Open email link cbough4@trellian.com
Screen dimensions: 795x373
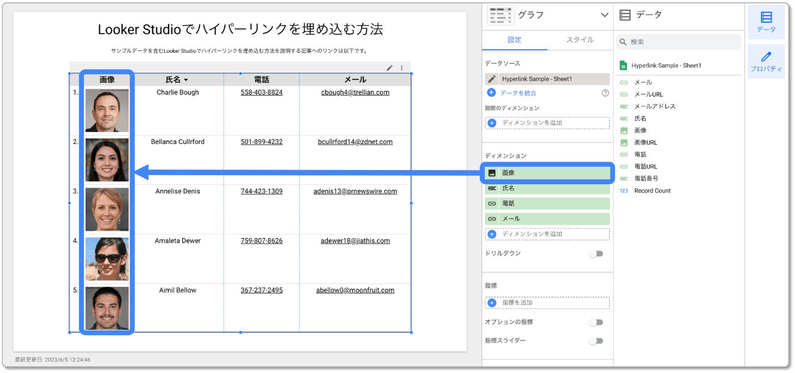pyautogui.click(x=355, y=92)
